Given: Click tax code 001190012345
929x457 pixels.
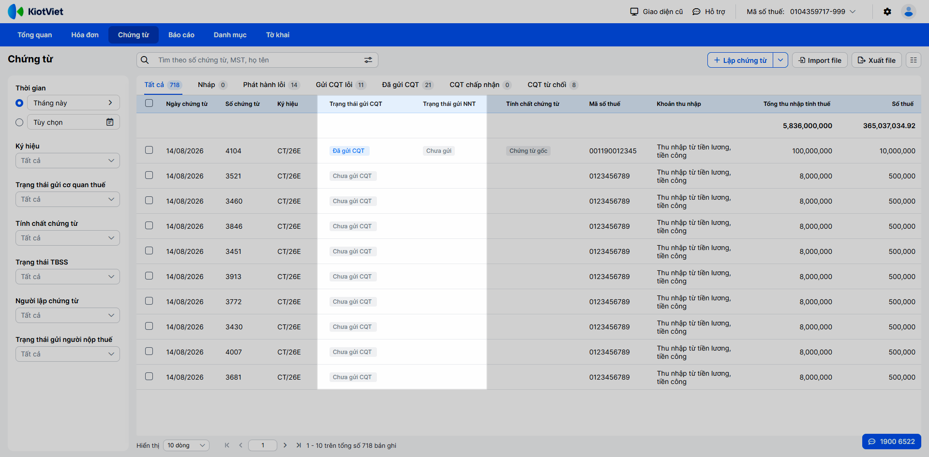Looking at the screenshot, I should pyautogui.click(x=613, y=151).
